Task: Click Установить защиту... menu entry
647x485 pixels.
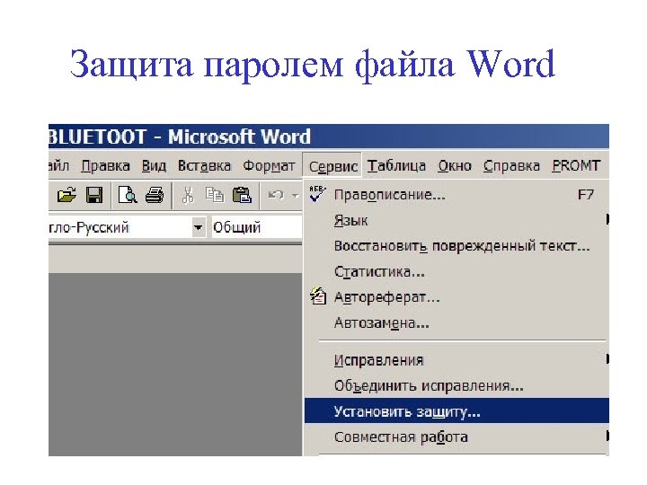Action: coord(456,411)
